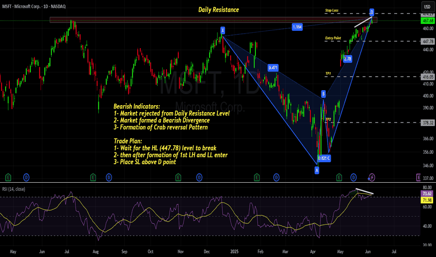The image size is (436, 257).
Task: Click "2- Market formed a Bearish Divergence" text
Action: (x=161, y=120)
